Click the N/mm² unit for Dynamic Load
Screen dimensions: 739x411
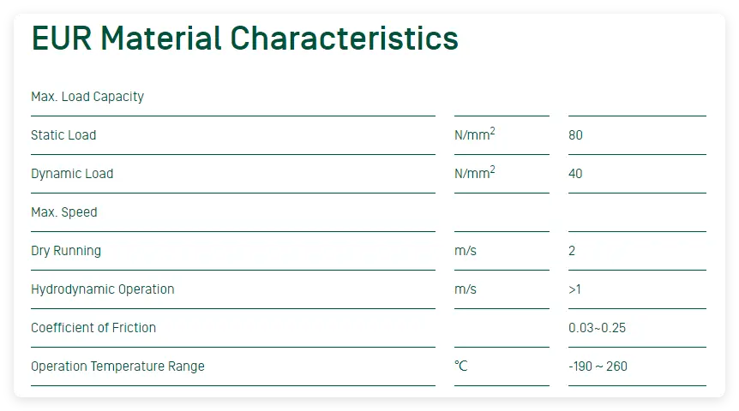475,172
